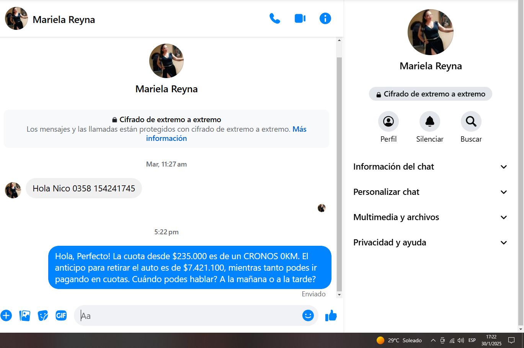Start a video call in header
Viewport: 524px width, 348px height.
pyautogui.click(x=300, y=18)
